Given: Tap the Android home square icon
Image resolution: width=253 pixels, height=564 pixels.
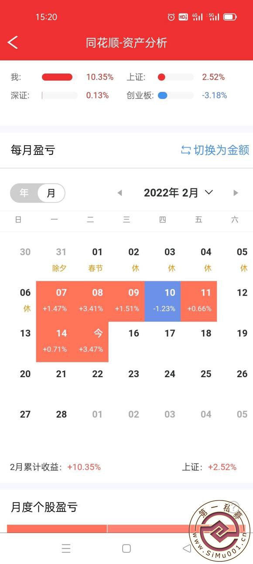Looking at the screenshot, I should [126, 548].
